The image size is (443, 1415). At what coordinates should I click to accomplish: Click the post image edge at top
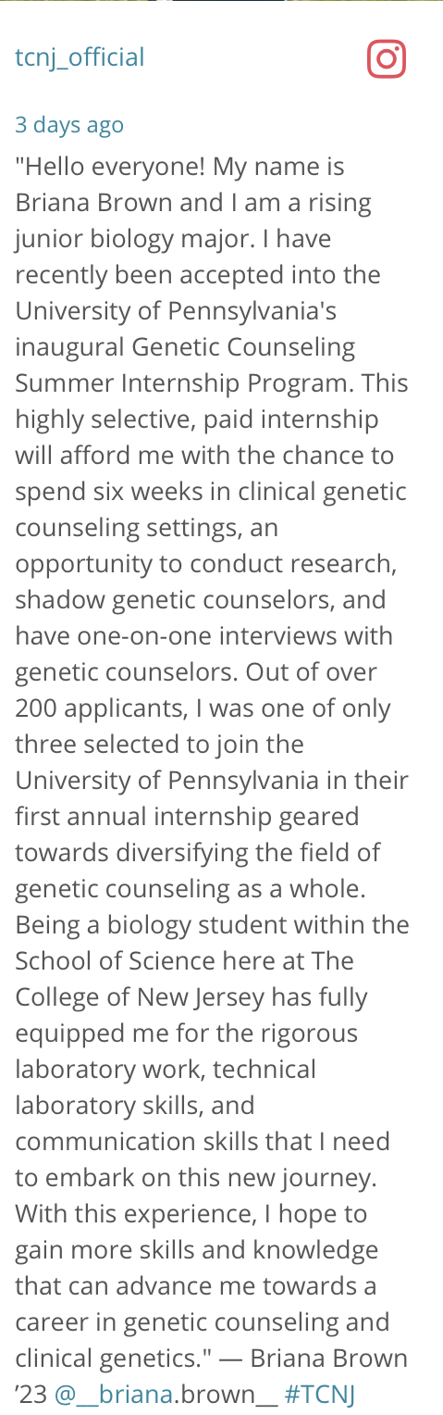point(221,1)
